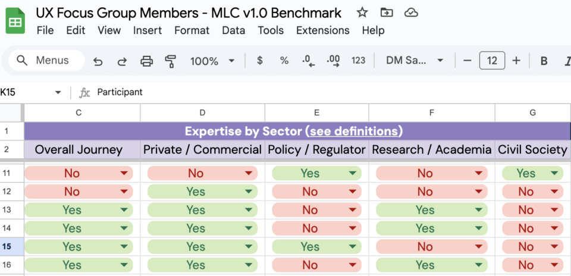Screen dimensions: 571x276
Task: Click the move to folder icon
Action: pos(387,12)
